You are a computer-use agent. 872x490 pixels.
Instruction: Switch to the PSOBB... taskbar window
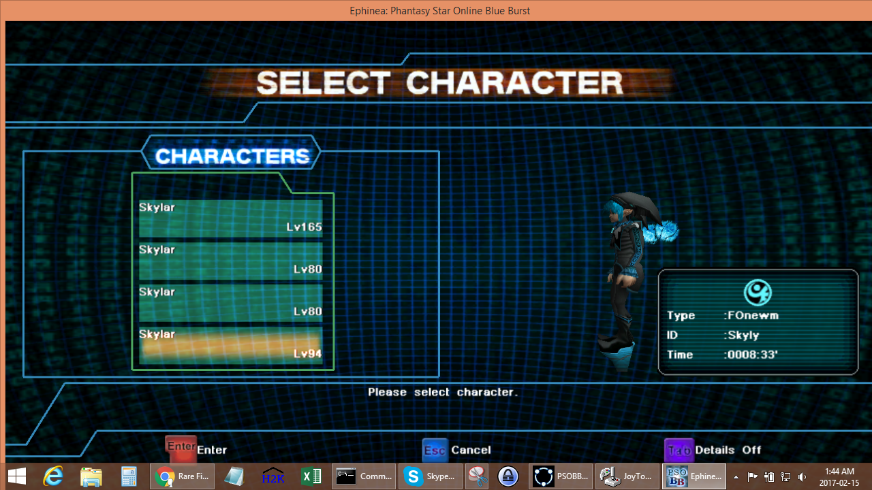click(x=561, y=476)
